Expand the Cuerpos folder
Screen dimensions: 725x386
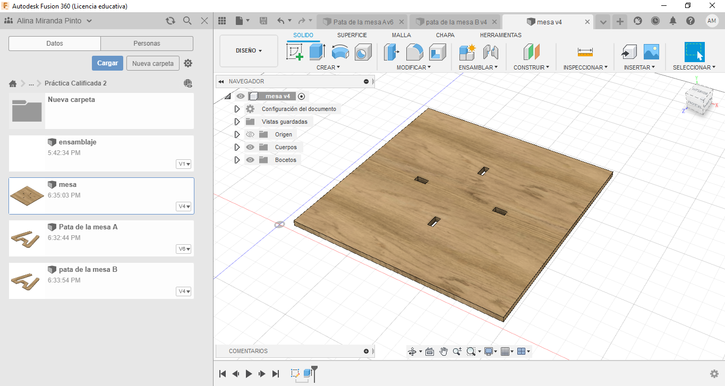(x=237, y=147)
